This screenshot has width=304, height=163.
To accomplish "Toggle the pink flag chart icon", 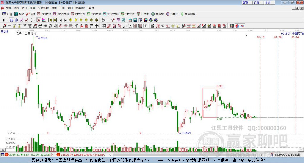I will click(x=44, y=20).
